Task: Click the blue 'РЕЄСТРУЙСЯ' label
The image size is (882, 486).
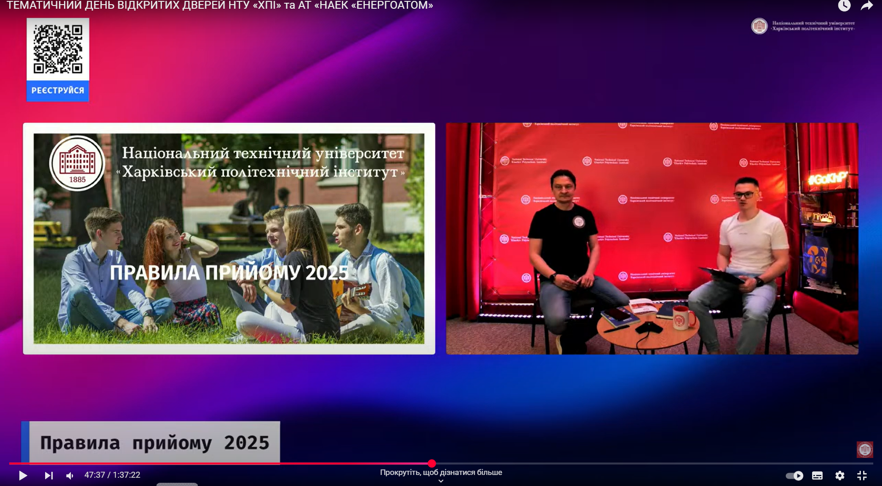Action: coord(58,91)
